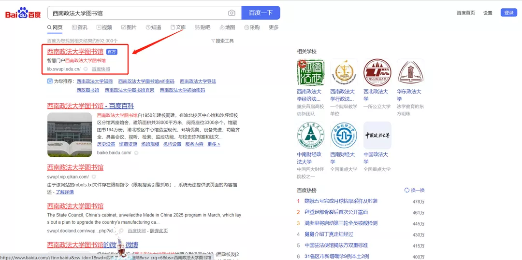Screen dimensions: 522x260
Task: Switch to the 资讯 tab
Action: (x=80, y=27)
